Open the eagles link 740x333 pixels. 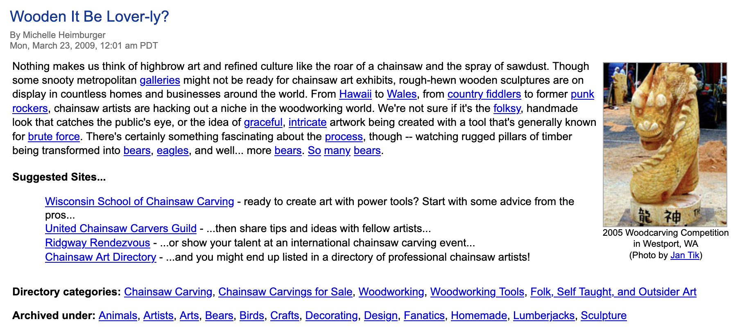tap(172, 150)
